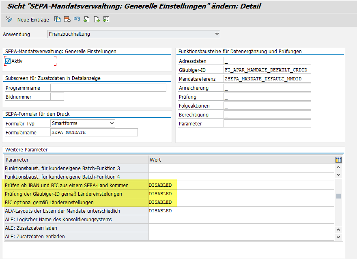357x259 pixels.
Task: Click the Programmname input field
Action: [x=108, y=88]
